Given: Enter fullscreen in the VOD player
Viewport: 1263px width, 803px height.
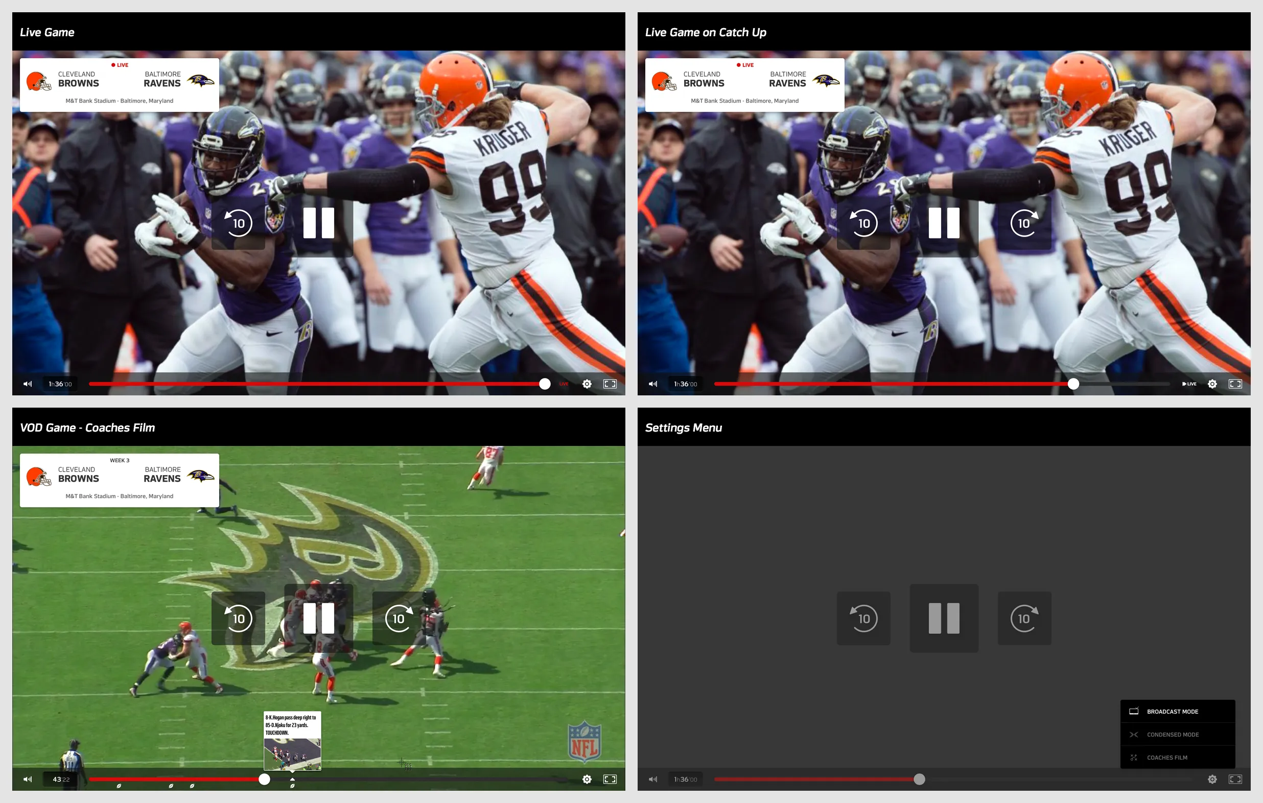Looking at the screenshot, I should click(x=610, y=780).
